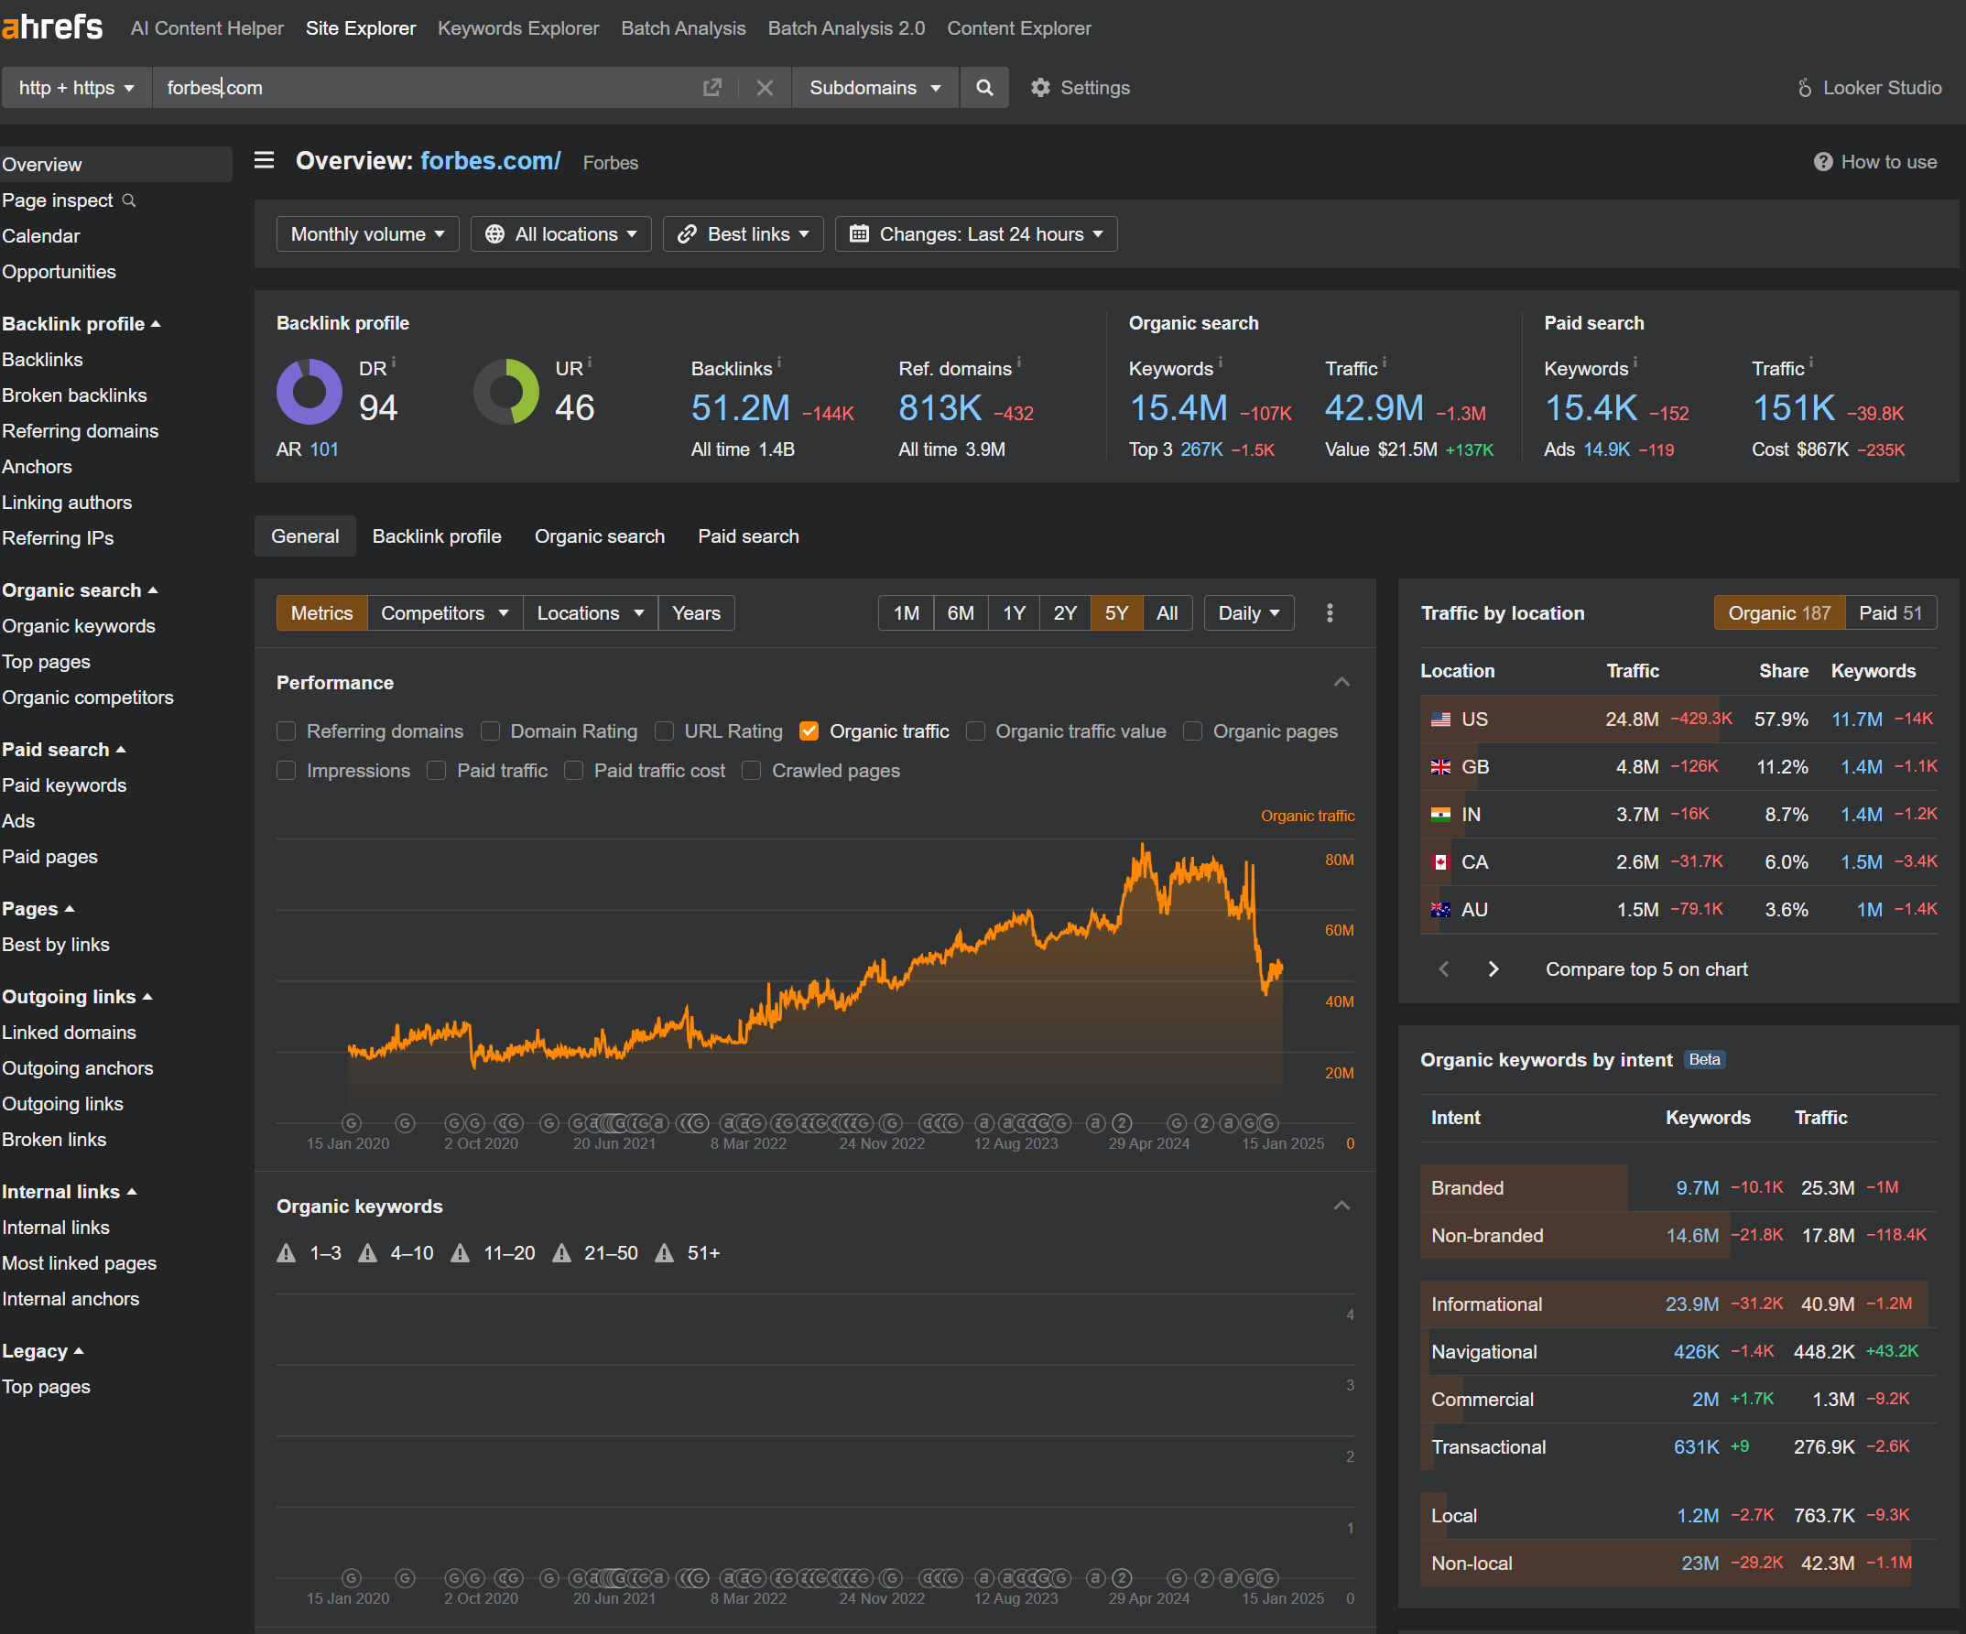
Task: Open Daily granularity dropdown
Action: click(1249, 613)
